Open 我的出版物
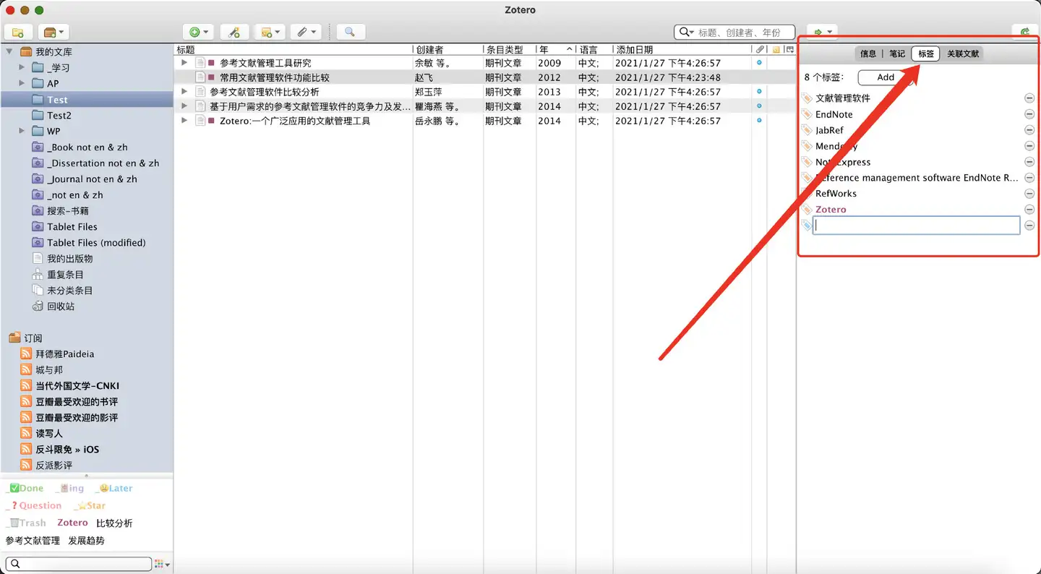The height and width of the screenshot is (574, 1041). click(x=69, y=259)
